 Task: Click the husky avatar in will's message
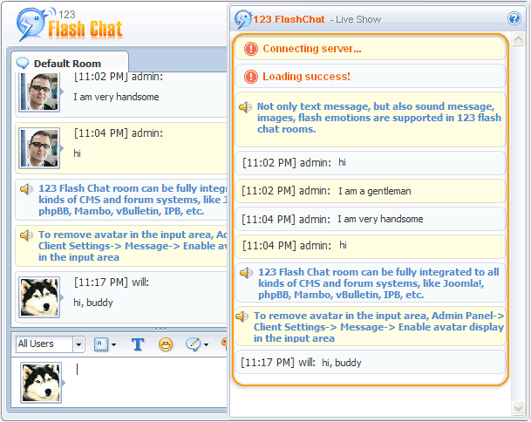[x=39, y=297]
